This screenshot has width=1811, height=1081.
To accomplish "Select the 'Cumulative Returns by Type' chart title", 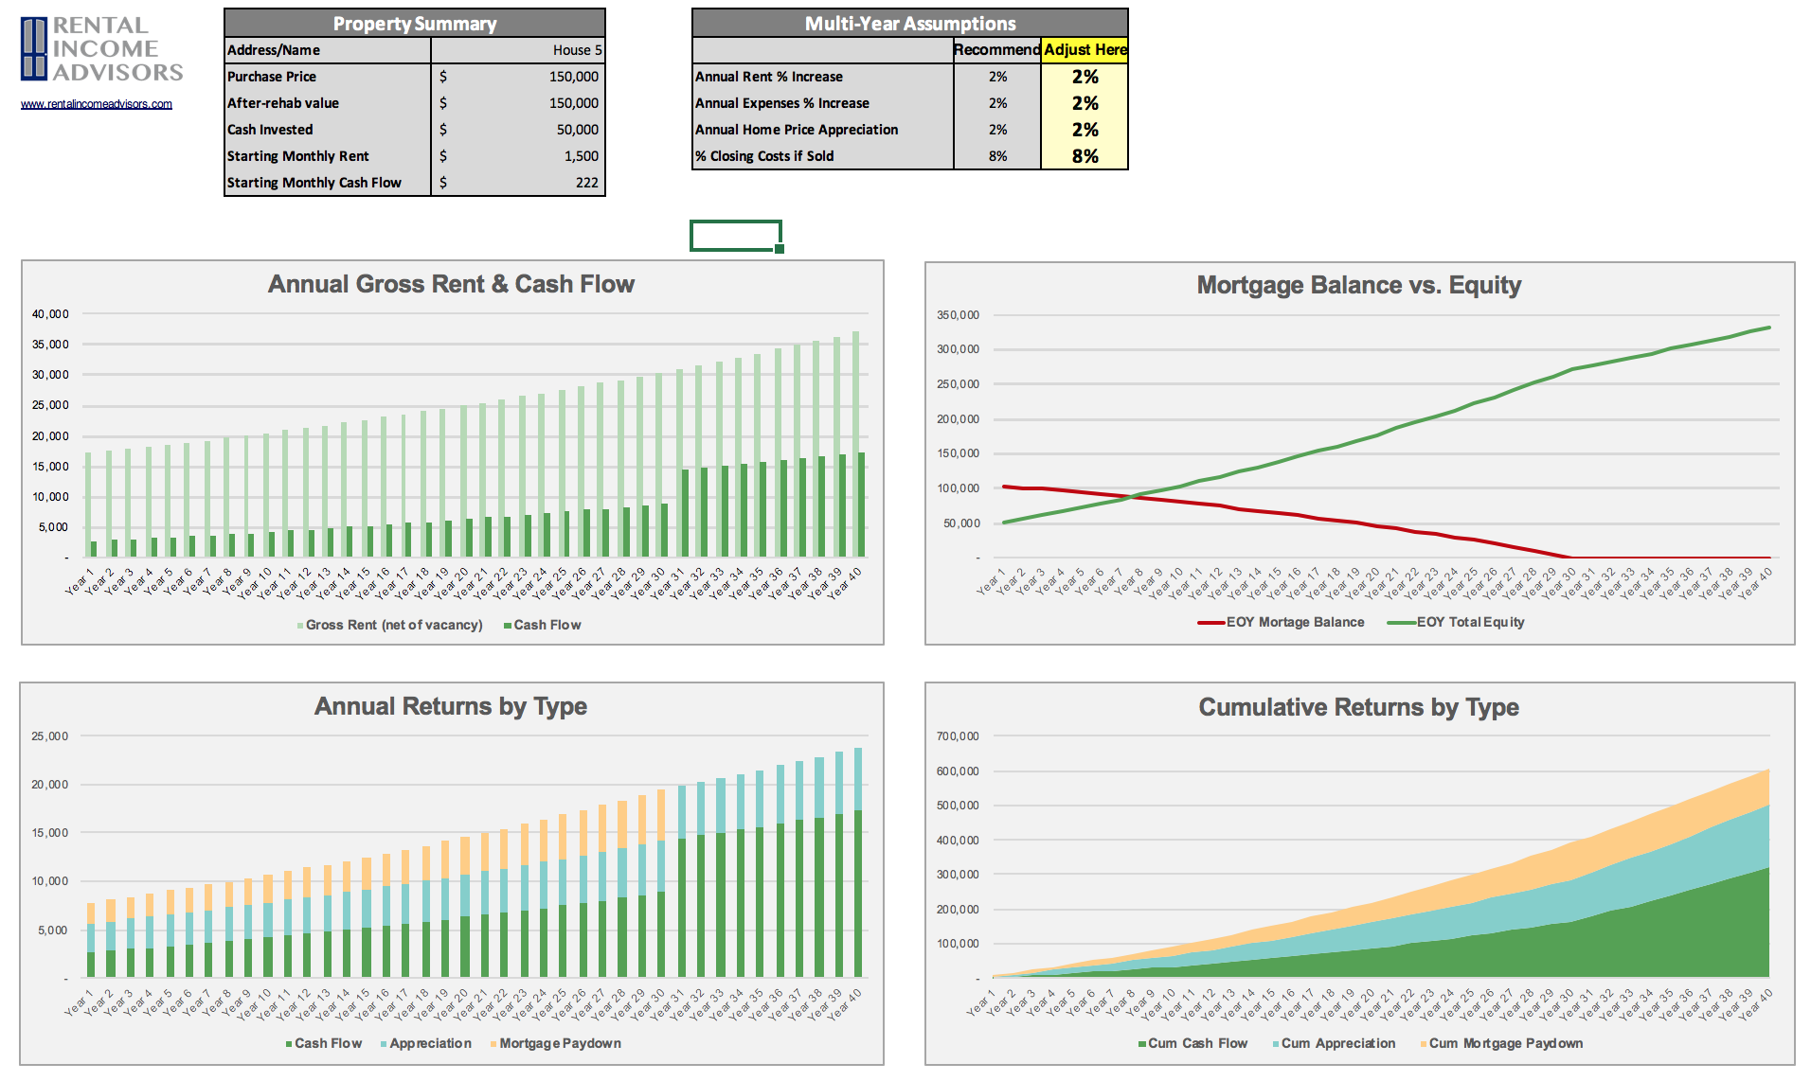I will 1359,707.
